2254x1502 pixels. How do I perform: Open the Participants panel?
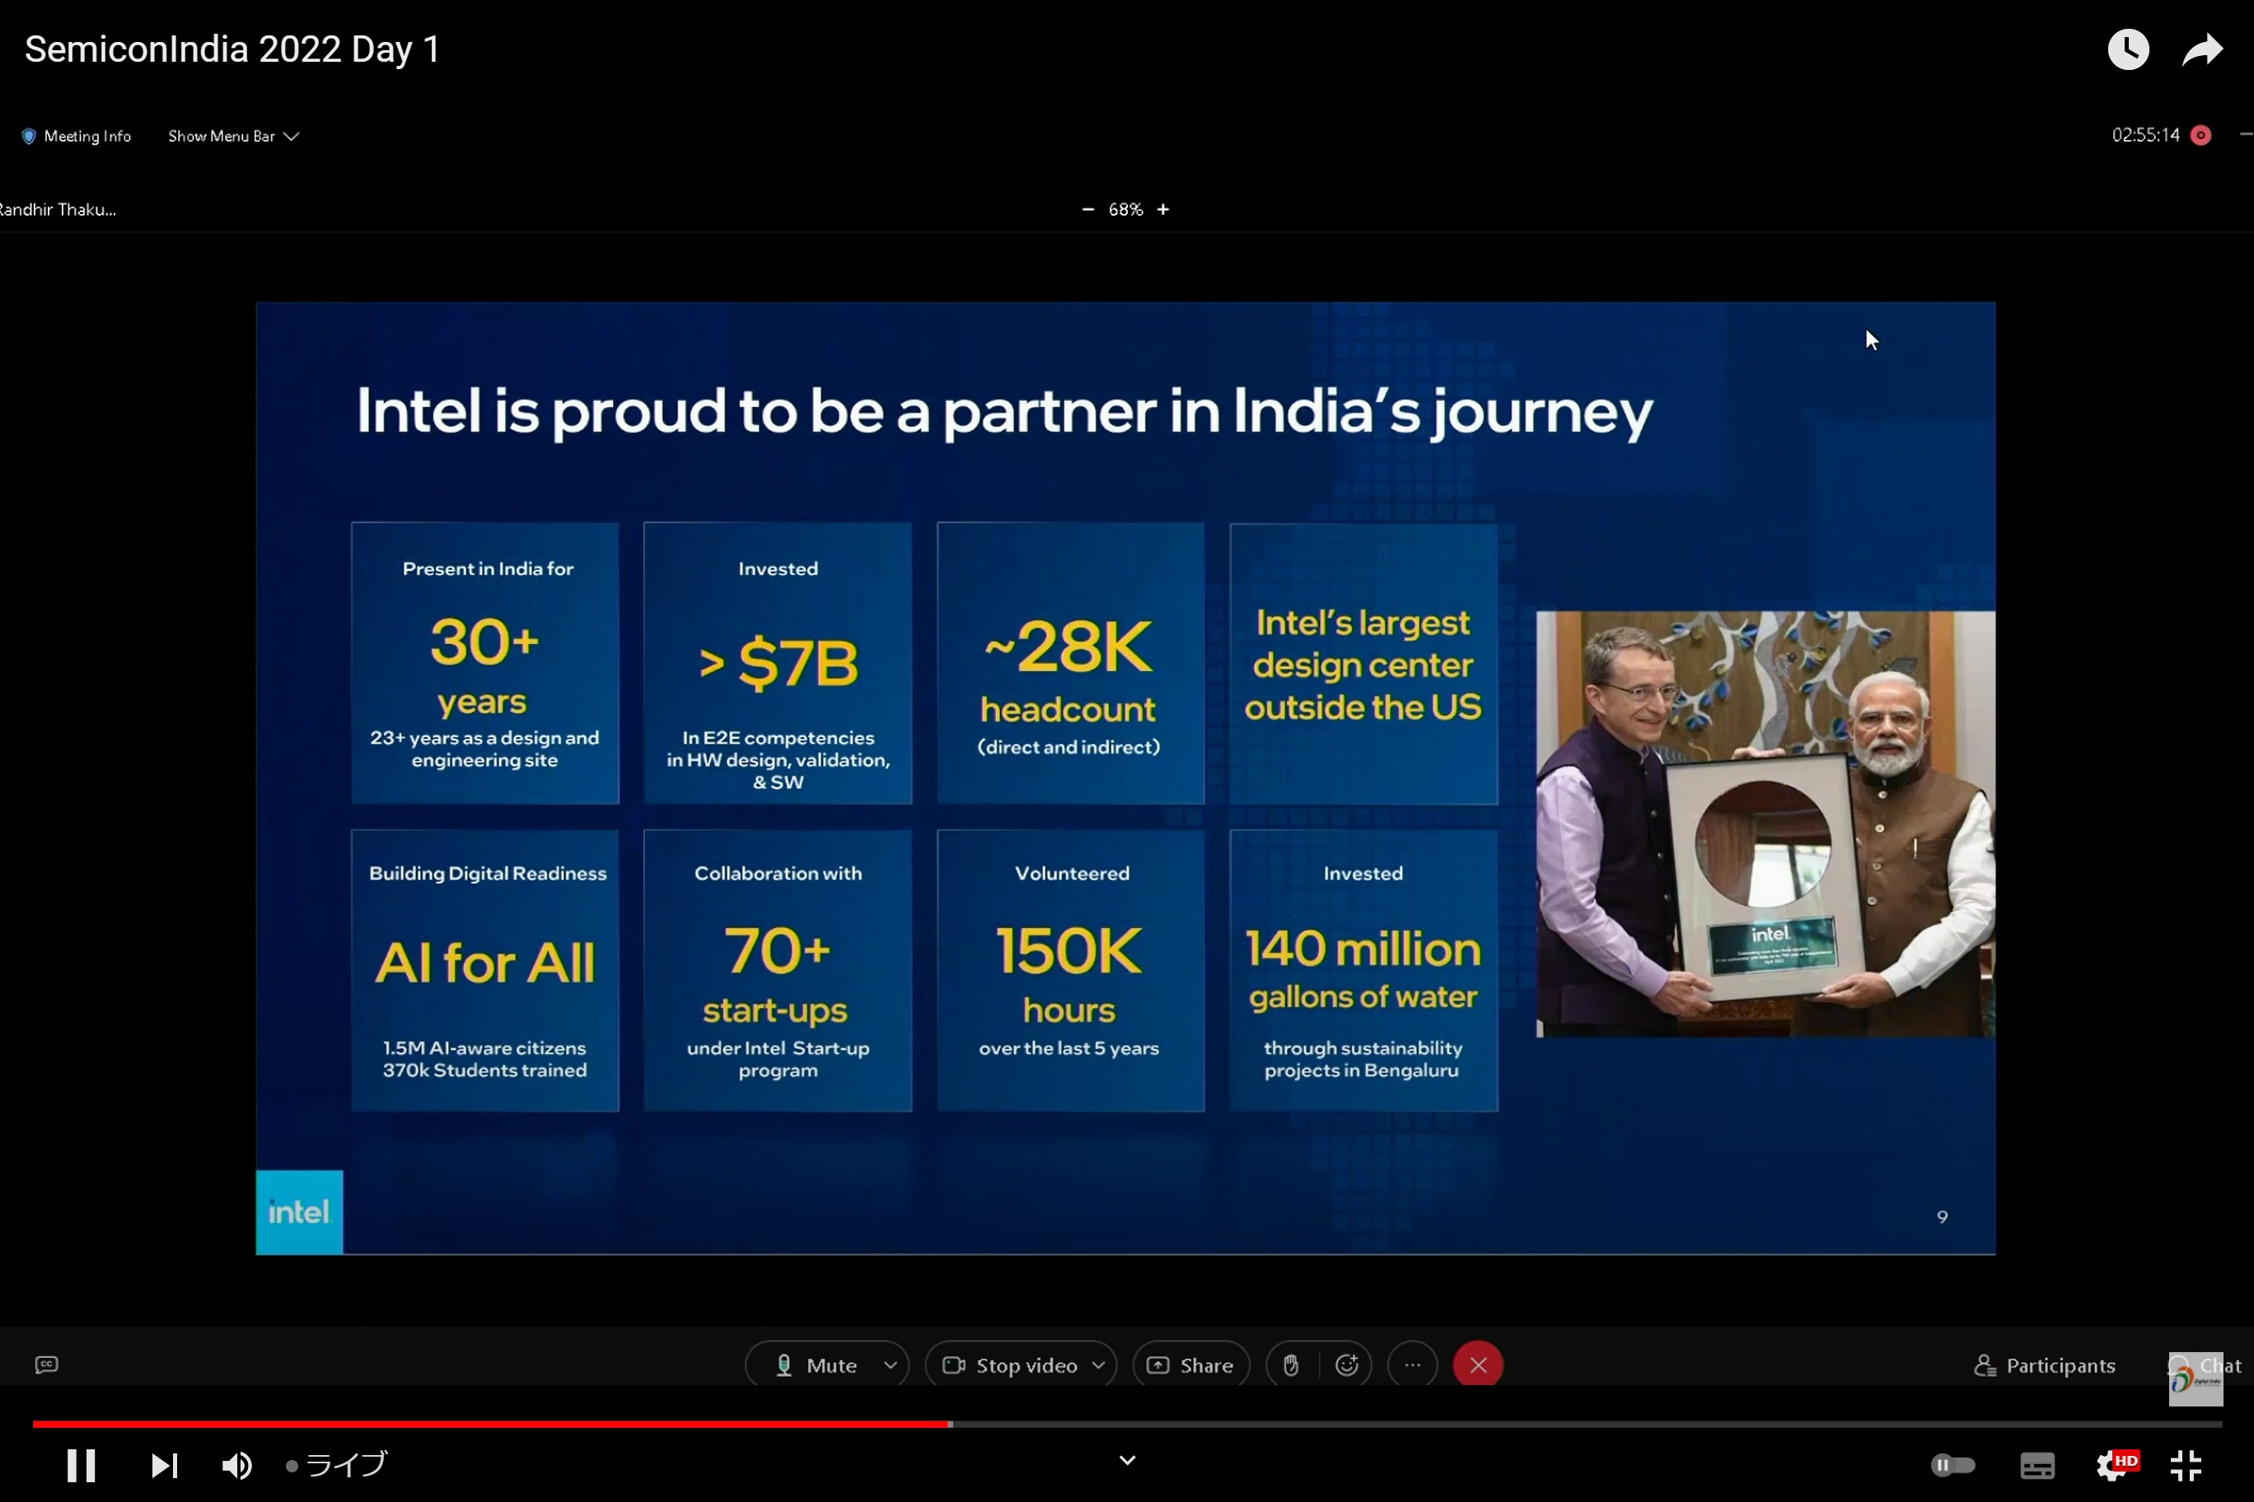[x=2044, y=1365]
